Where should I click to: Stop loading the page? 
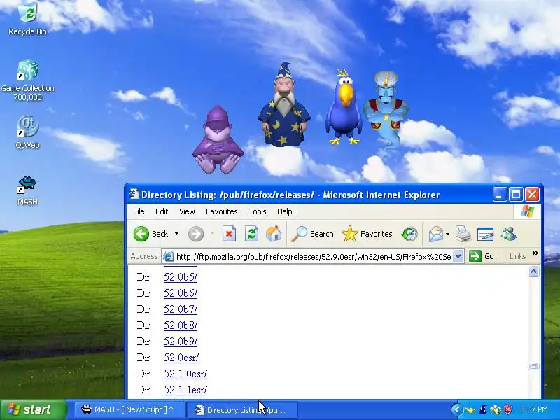(x=229, y=234)
